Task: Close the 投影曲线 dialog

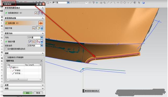Action: click(x=44, y=4)
